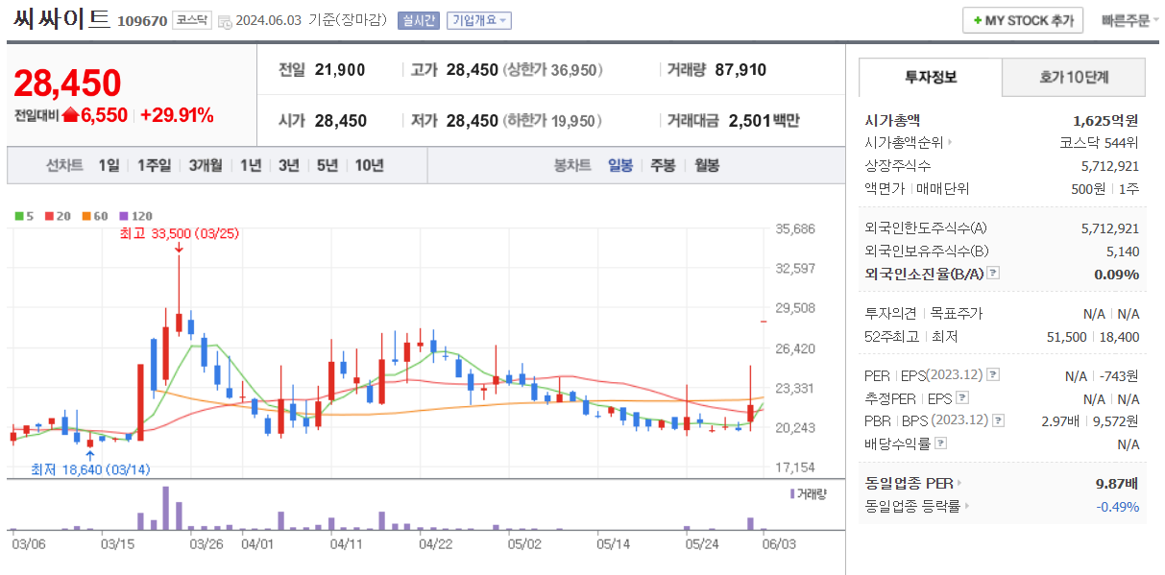
Task: Open help icon next to PER EPS(2023.12)
Action: coord(993,374)
